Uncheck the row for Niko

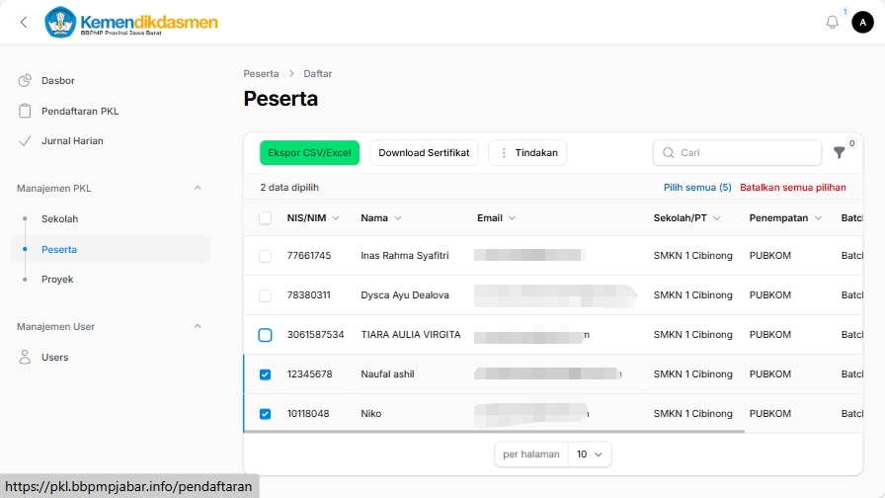click(265, 414)
